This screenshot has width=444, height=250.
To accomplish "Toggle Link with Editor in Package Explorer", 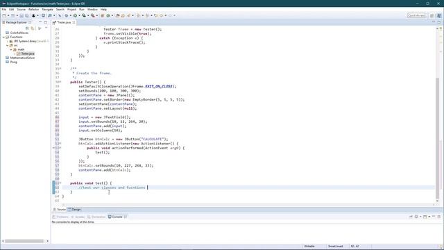I will (33, 28).
